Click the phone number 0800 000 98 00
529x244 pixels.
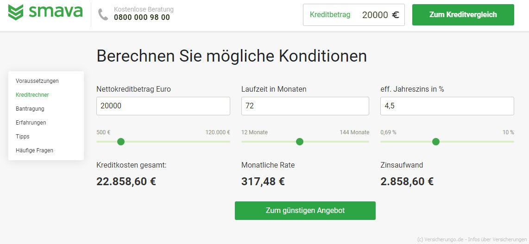point(142,18)
